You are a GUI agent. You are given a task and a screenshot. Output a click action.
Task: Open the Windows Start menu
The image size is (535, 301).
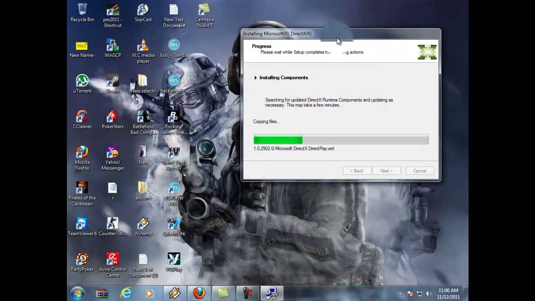click(78, 293)
